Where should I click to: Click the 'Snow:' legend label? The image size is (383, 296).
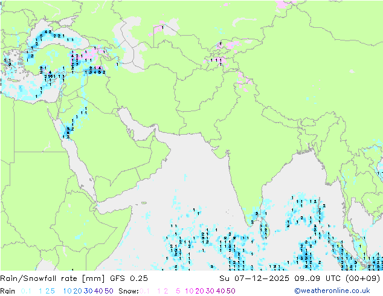129,291
